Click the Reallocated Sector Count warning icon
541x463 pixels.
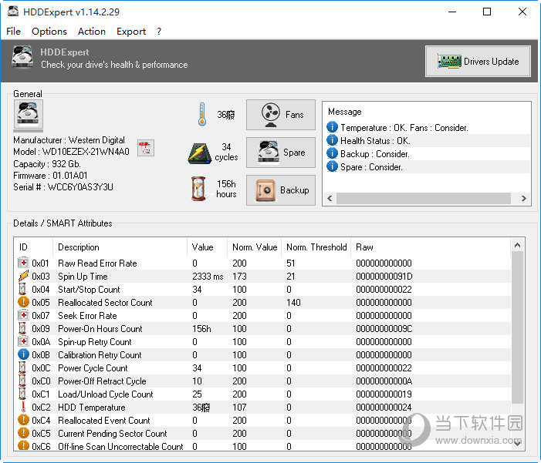pos(23,303)
